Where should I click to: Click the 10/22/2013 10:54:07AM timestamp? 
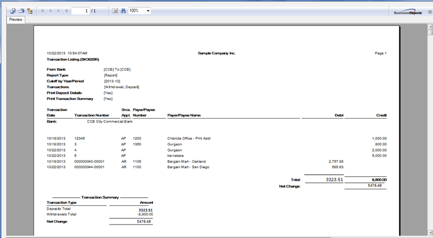click(x=67, y=53)
